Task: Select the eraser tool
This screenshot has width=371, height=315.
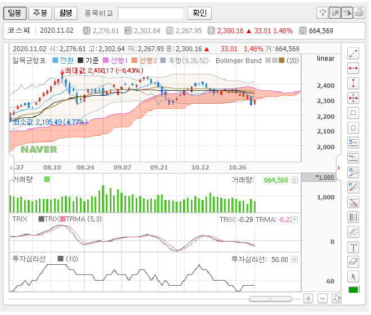Action: [353, 261]
